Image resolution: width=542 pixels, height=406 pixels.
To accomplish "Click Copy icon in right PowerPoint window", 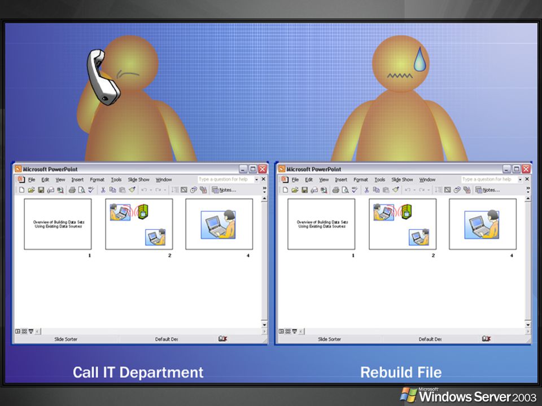I will point(376,190).
